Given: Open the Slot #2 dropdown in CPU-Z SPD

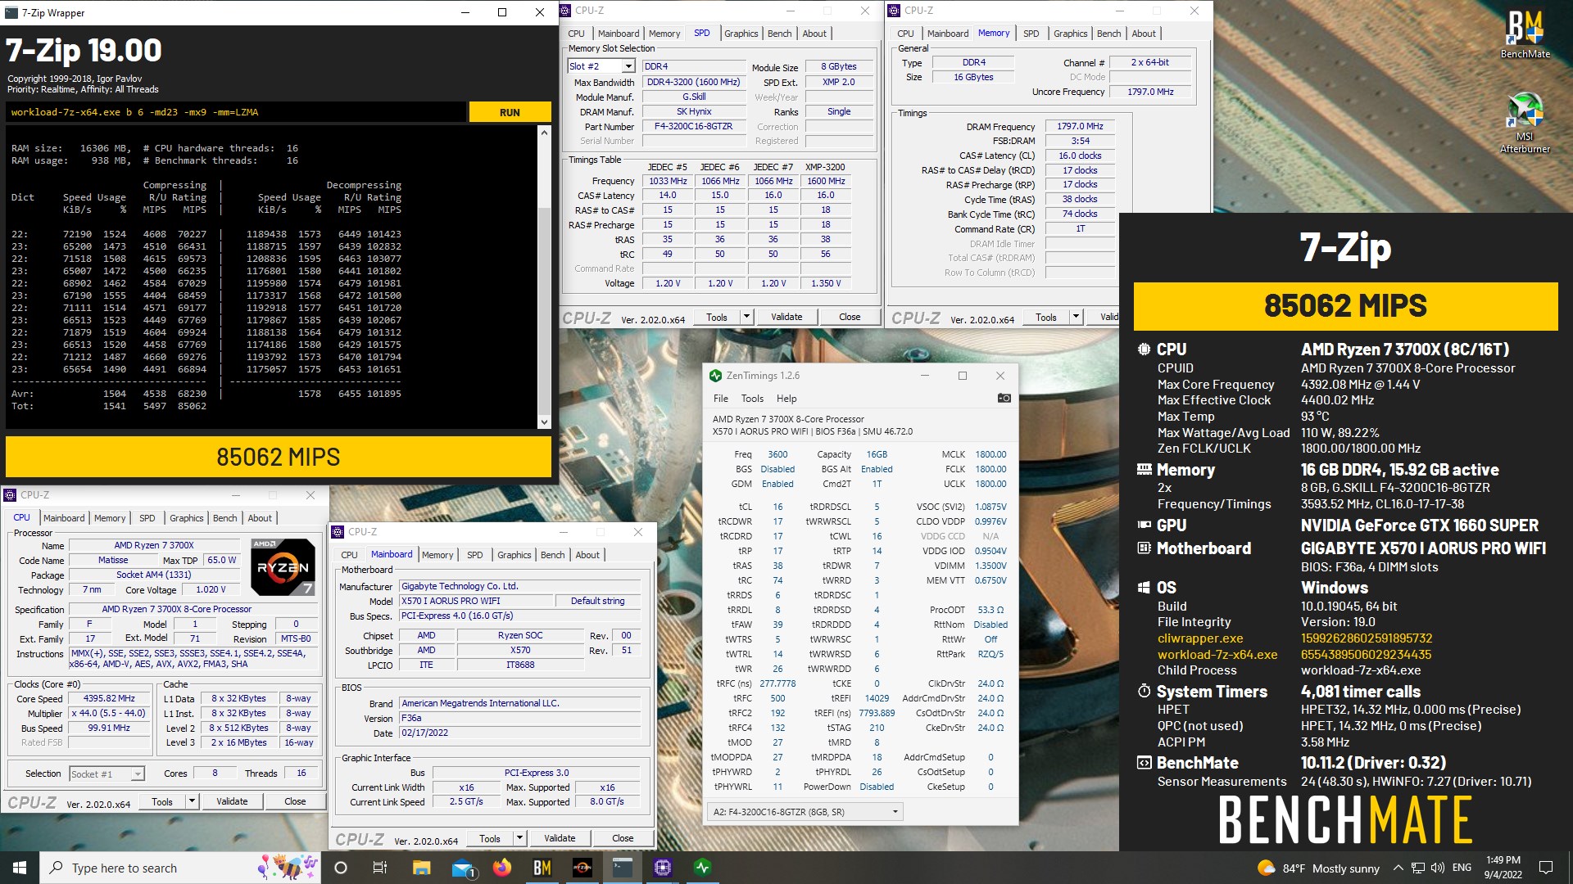Looking at the screenshot, I should tap(628, 66).
